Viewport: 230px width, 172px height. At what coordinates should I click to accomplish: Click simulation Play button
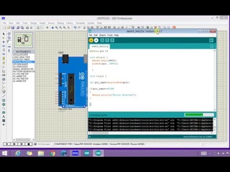point(7,144)
